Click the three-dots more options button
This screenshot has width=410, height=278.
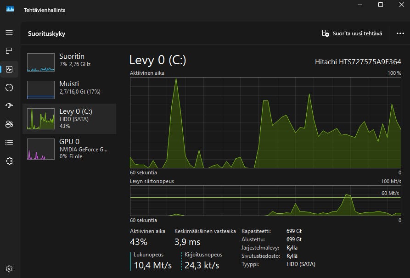coord(400,33)
